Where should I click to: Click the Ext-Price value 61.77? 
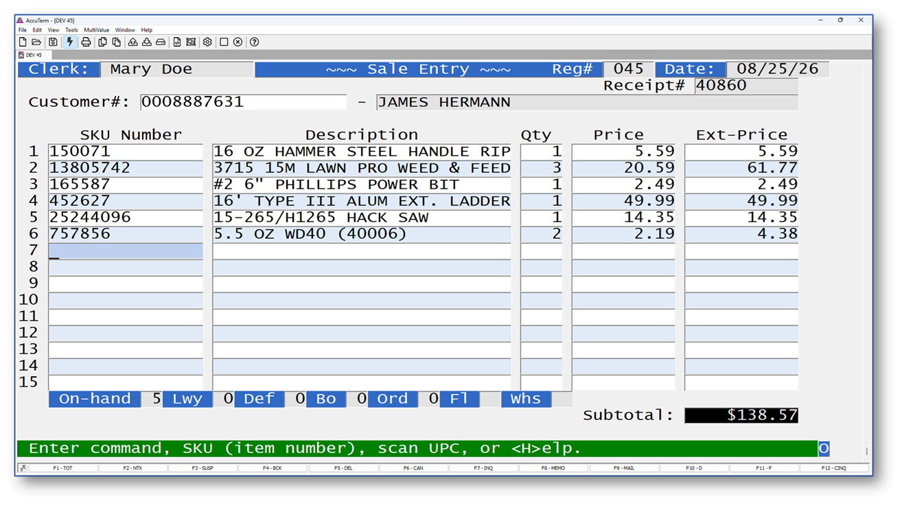pos(741,168)
